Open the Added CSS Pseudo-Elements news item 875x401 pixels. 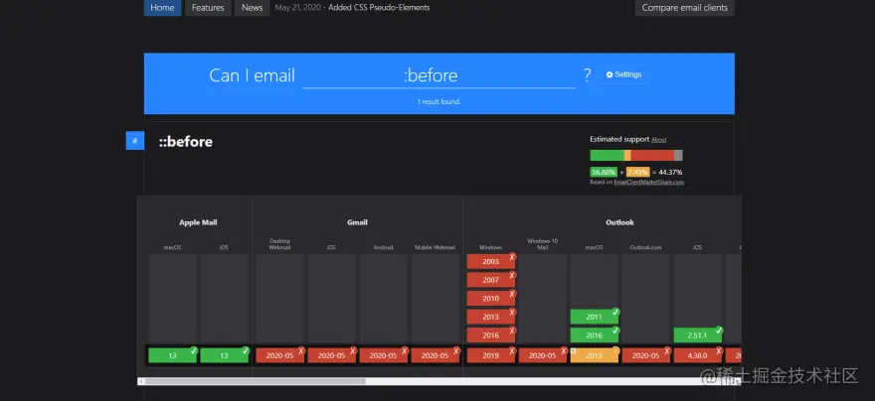point(379,8)
